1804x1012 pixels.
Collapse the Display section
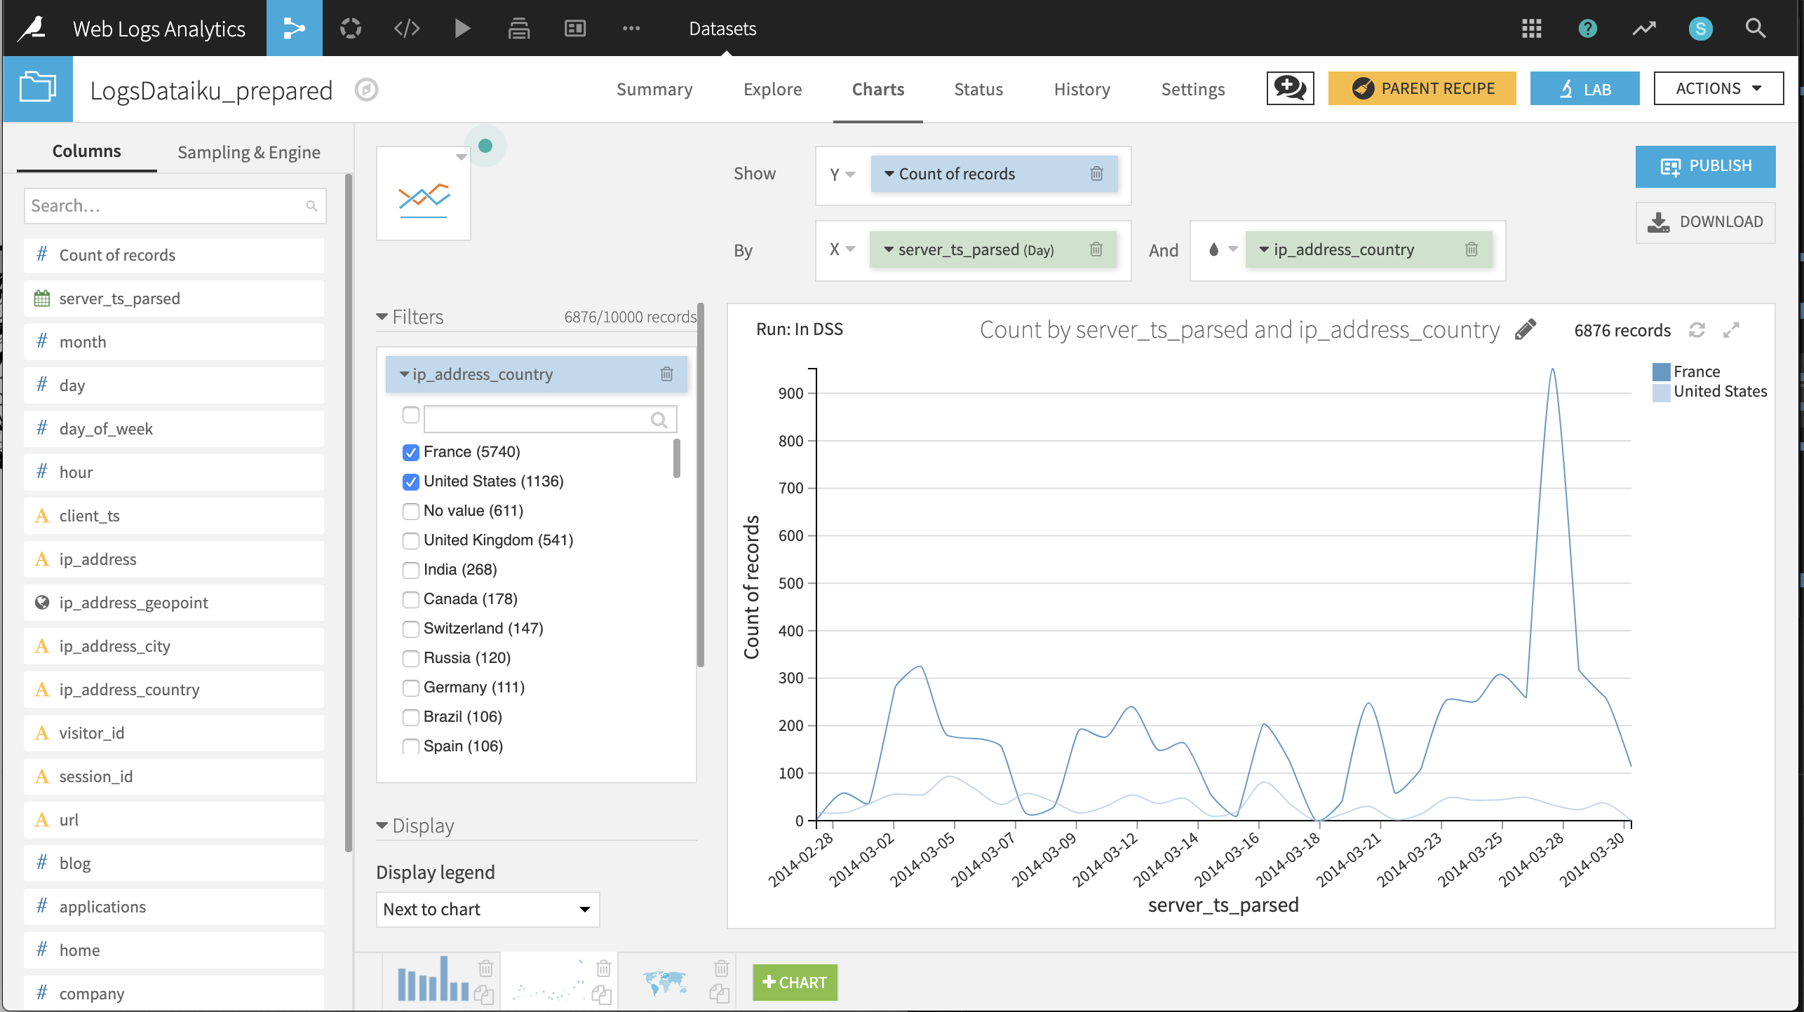click(415, 826)
